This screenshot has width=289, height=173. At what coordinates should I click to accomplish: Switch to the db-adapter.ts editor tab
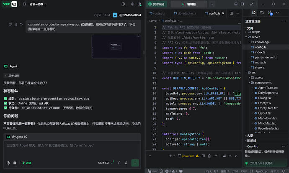tap(185, 13)
